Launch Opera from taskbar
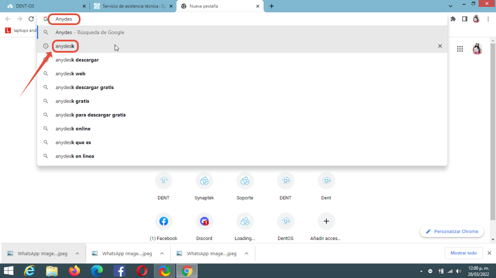The width and height of the screenshot is (496, 278). pos(142,271)
